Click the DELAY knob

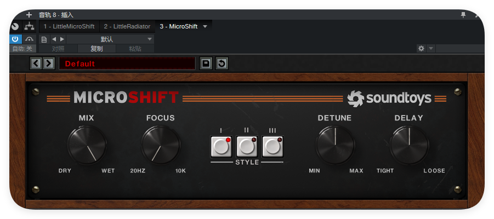(x=409, y=145)
